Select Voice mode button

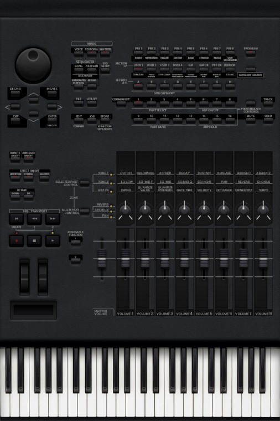pos(79,53)
